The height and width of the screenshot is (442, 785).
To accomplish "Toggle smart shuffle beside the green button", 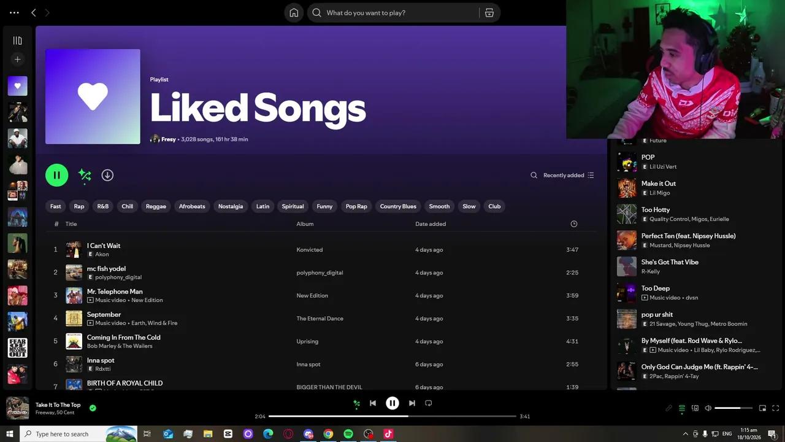I will pyautogui.click(x=85, y=176).
